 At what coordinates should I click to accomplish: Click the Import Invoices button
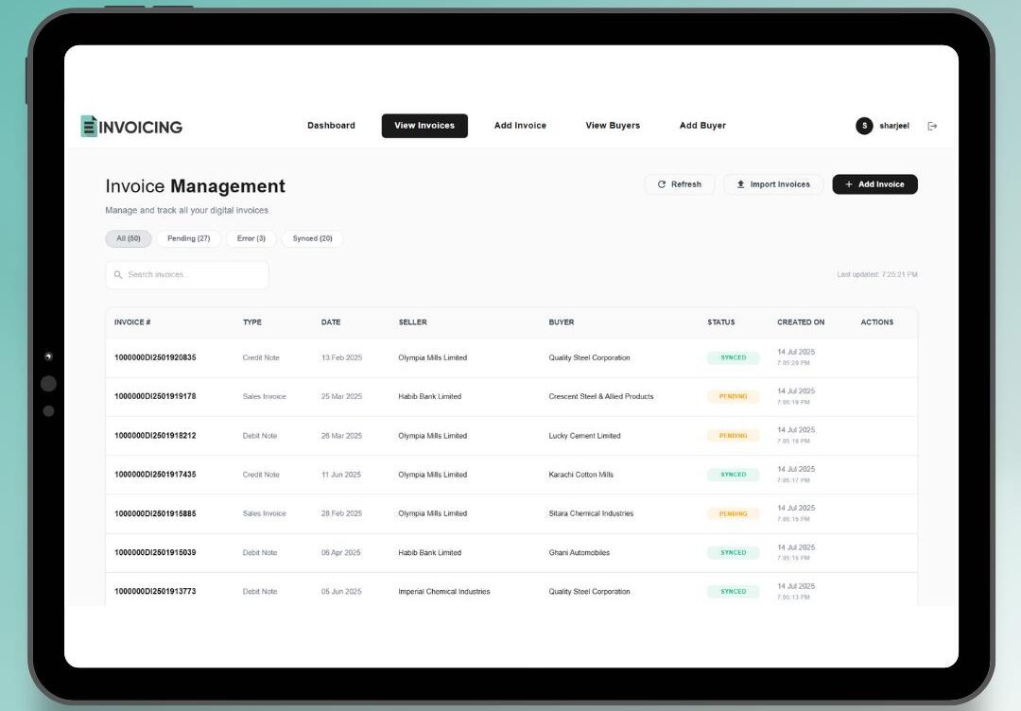click(x=773, y=184)
